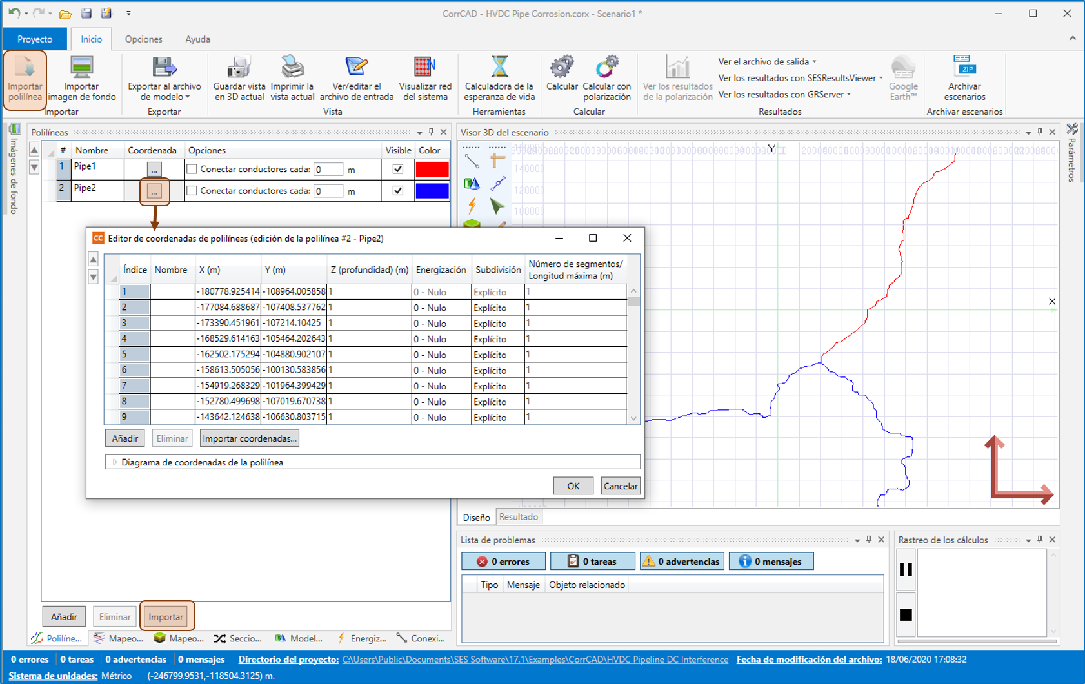This screenshot has width=1085, height=684.
Task: Open Ver el archivo de salida dropdown
Action: point(768,62)
